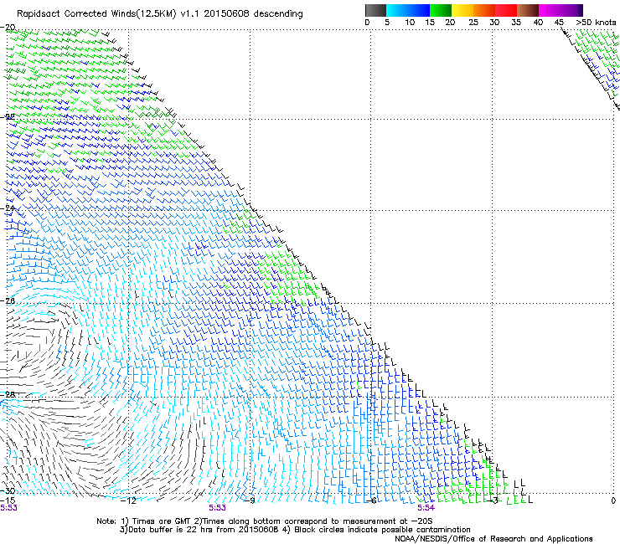Click the ">50 knots" legend label
This screenshot has height=544, width=620.
click(596, 23)
